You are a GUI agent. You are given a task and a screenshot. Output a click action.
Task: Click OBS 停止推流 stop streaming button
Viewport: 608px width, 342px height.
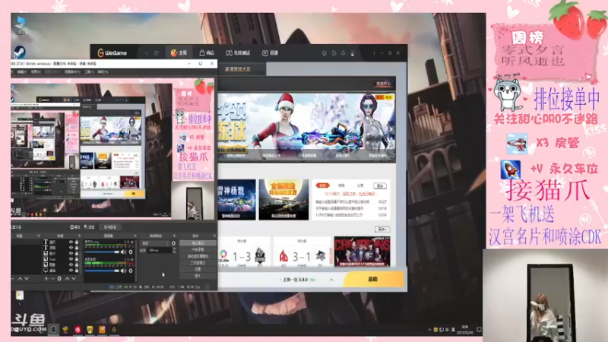(198, 243)
